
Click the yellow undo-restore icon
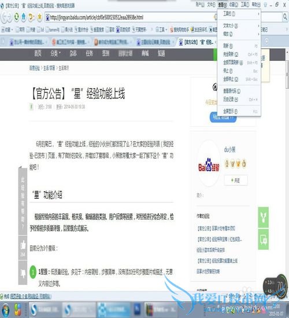[x=31, y=17]
